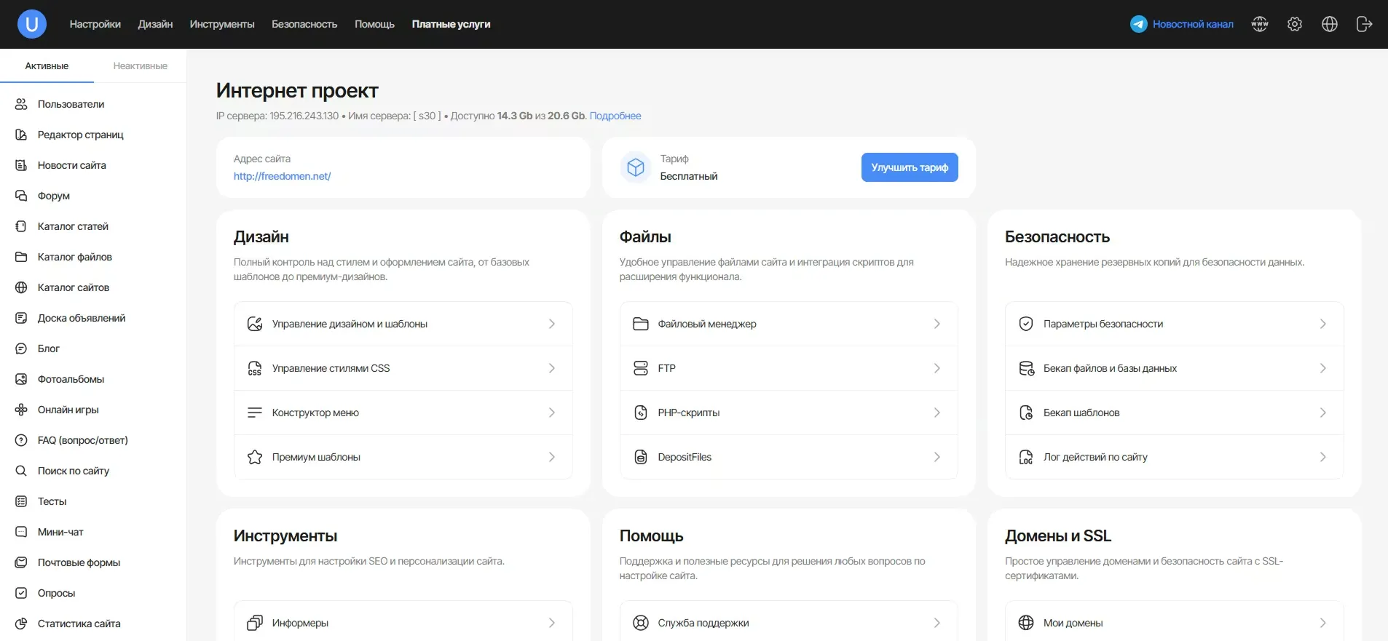Click the settings gear icon in header
The width and height of the screenshot is (1388, 641).
(1295, 24)
